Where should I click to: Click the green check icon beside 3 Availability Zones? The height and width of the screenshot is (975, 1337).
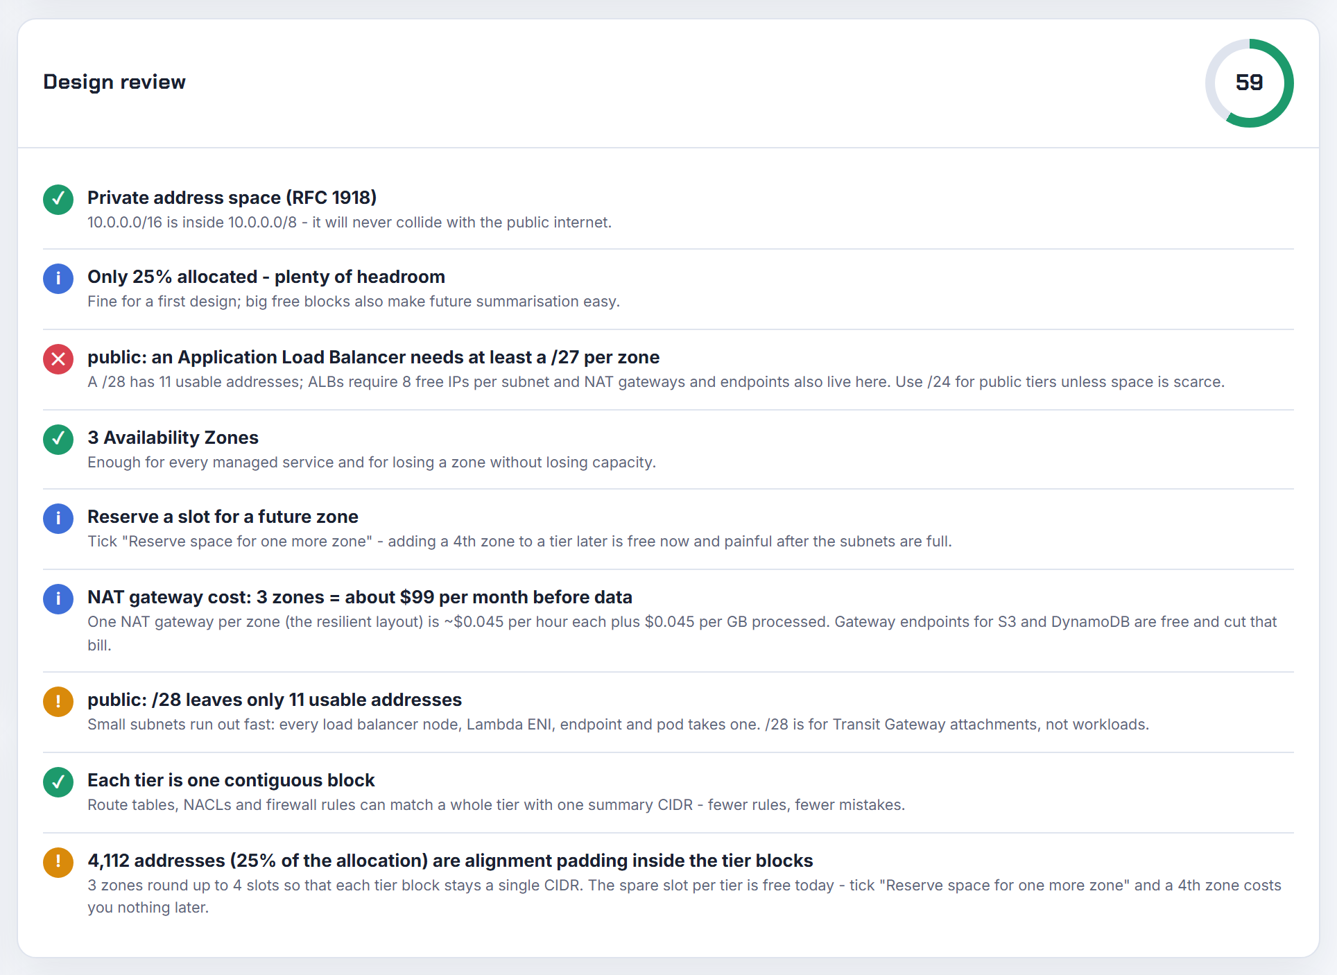click(58, 440)
